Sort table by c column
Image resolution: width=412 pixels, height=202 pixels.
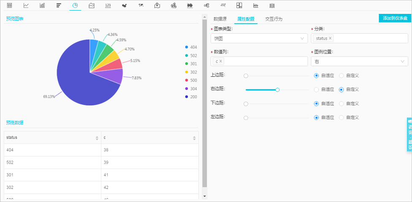[194, 138]
